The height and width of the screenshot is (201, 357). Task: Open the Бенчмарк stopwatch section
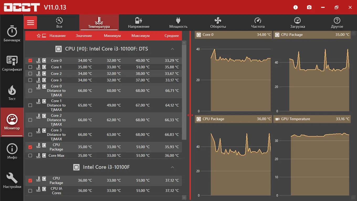pyautogui.click(x=12, y=33)
